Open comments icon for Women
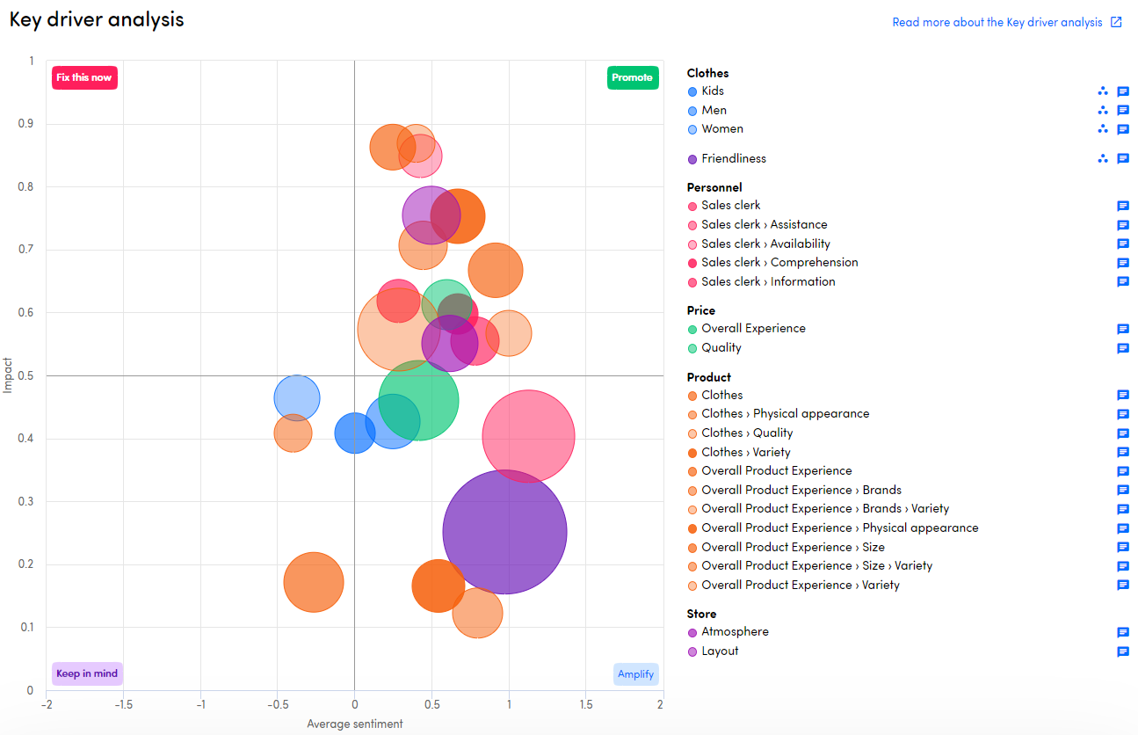 [1122, 129]
